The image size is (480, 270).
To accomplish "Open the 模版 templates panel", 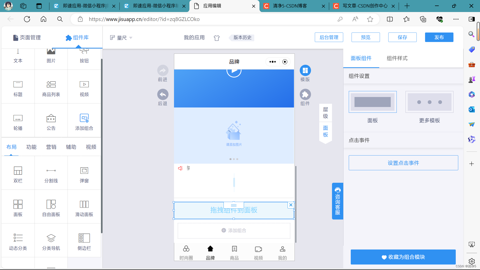I will pos(305,71).
